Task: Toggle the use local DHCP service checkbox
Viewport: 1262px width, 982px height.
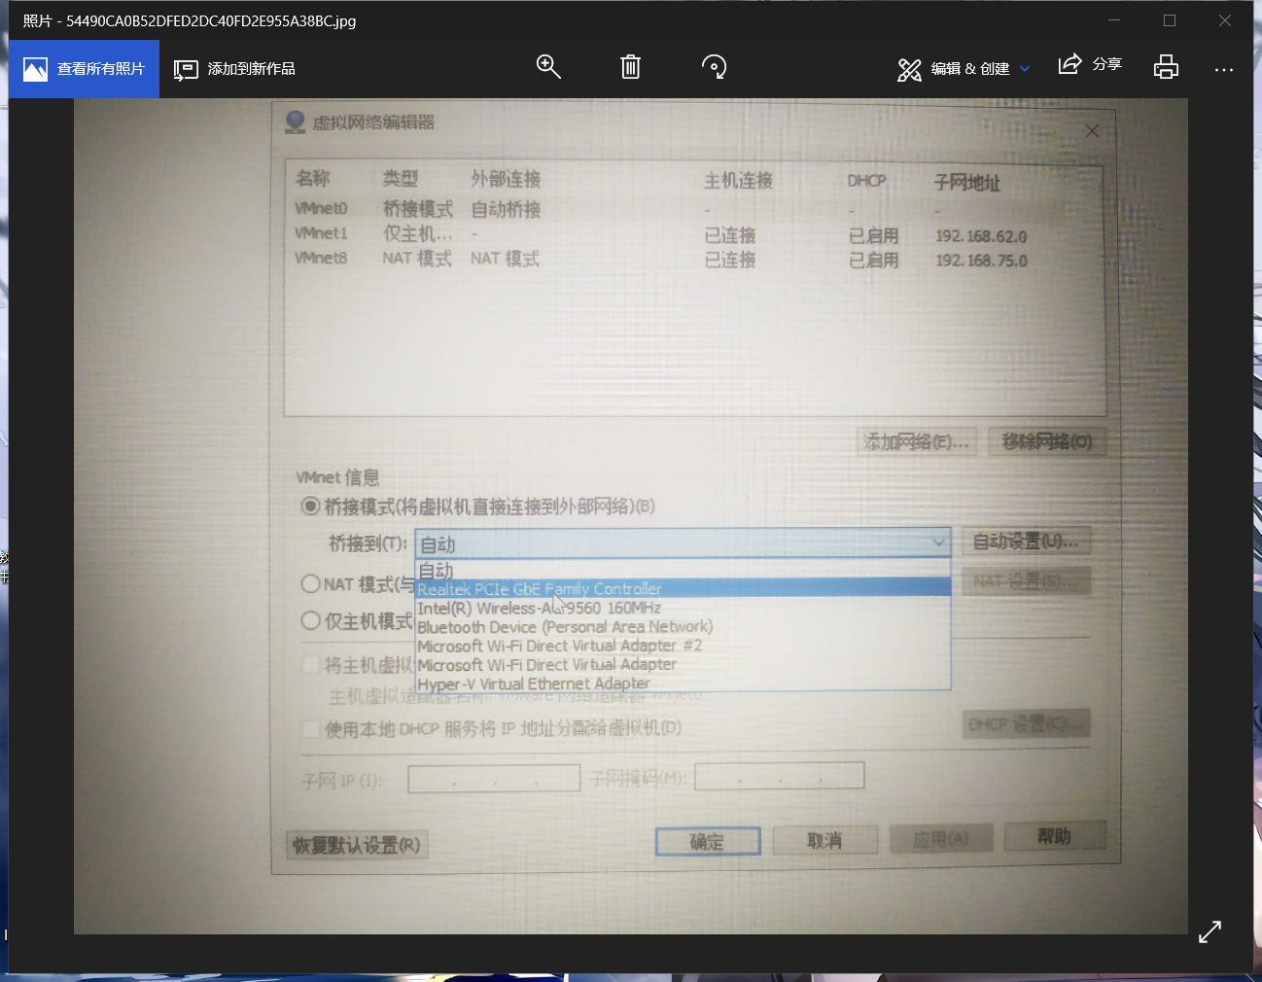Action: (311, 729)
